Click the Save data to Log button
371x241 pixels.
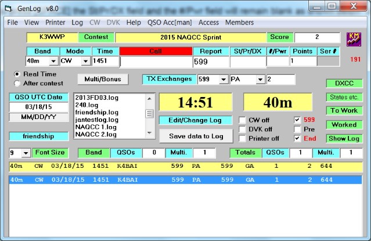coord(196,135)
